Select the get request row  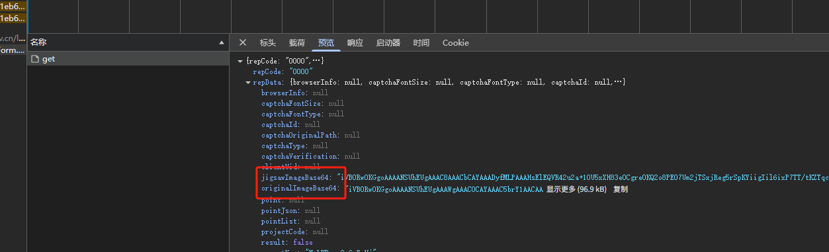pos(128,59)
